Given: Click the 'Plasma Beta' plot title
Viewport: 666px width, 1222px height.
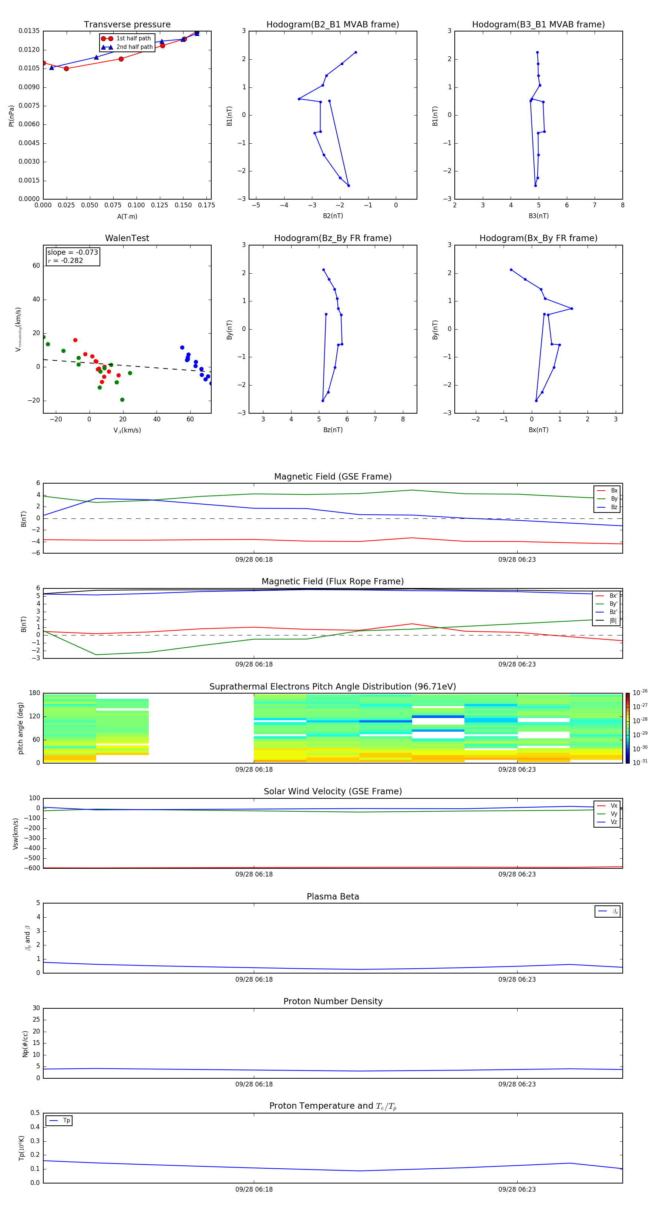Looking at the screenshot, I should click(333, 897).
